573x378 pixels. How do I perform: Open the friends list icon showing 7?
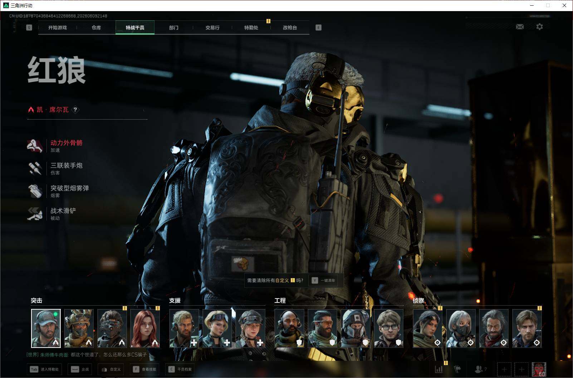coord(480,369)
